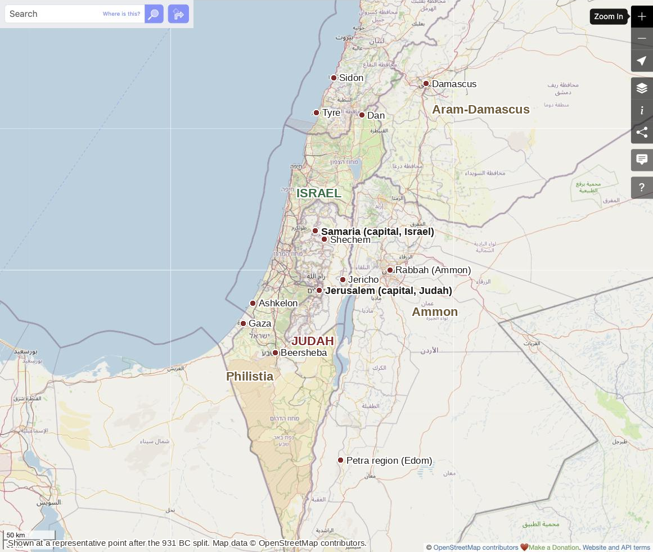Screen dimensions: 653x552
Task: Click the Sidon marker dot
Action: pyautogui.click(x=334, y=78)
